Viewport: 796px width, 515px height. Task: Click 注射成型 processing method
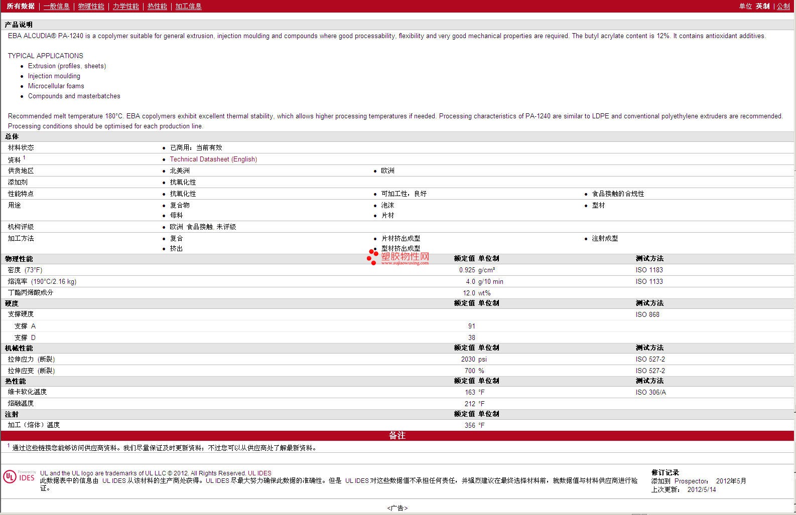605,238
